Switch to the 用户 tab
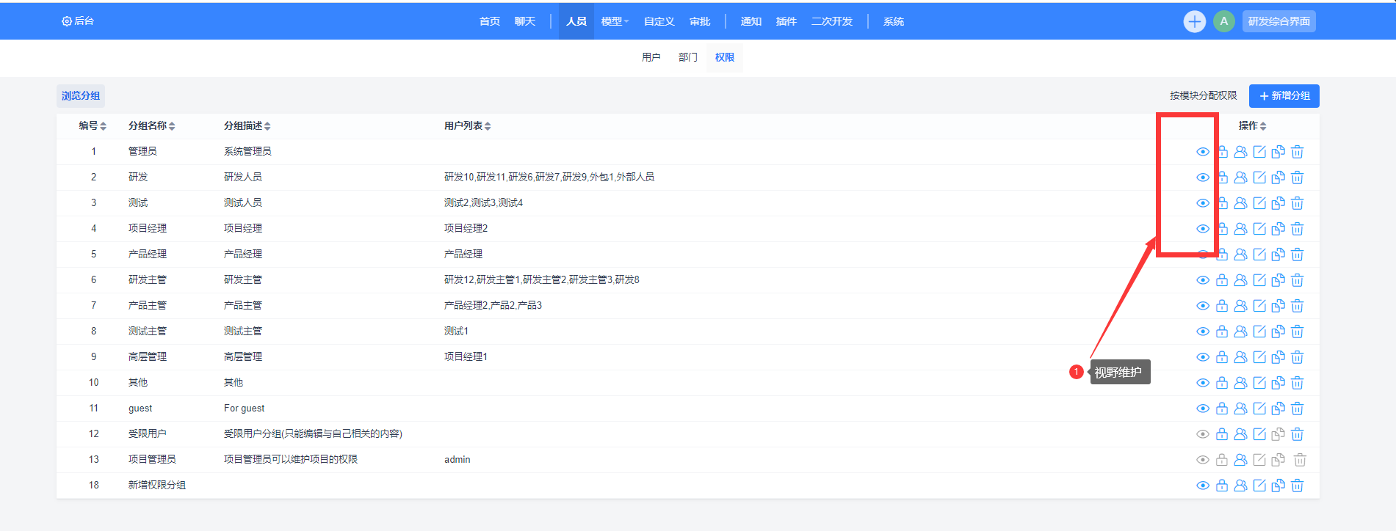The width and height of the screenshot is (1396, 531). click(651, 57)
